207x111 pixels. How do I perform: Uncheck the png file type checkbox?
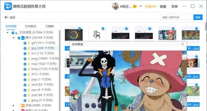25,59
